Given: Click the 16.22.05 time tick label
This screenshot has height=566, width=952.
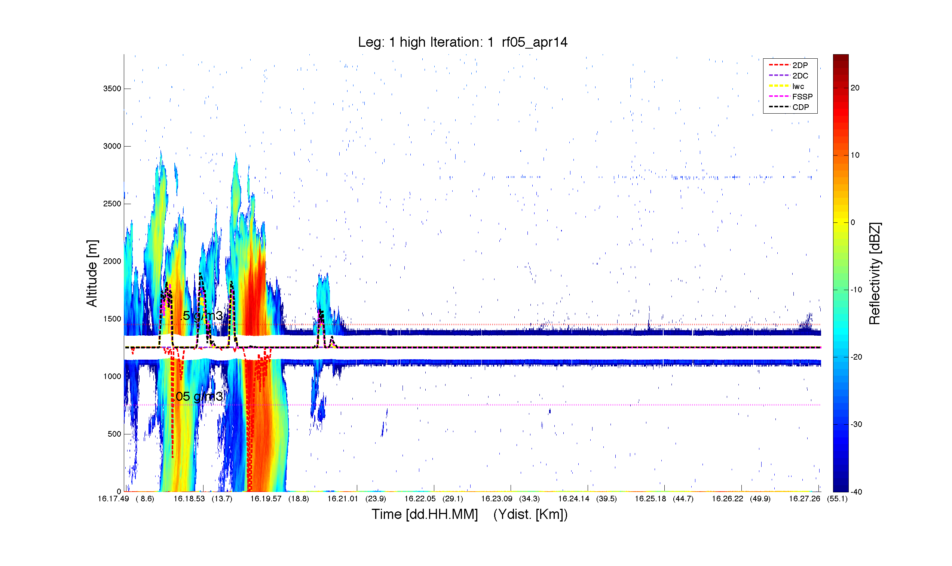Looking at the screenshot, I should [x=420, y=498].
